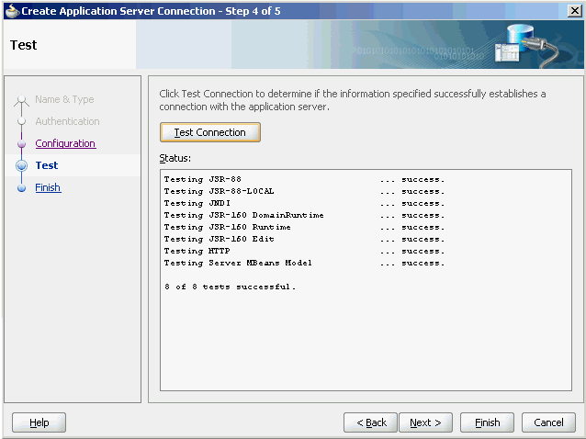Click the Name & Type step label
586x439 pixels.
click(x=64, y=99)
